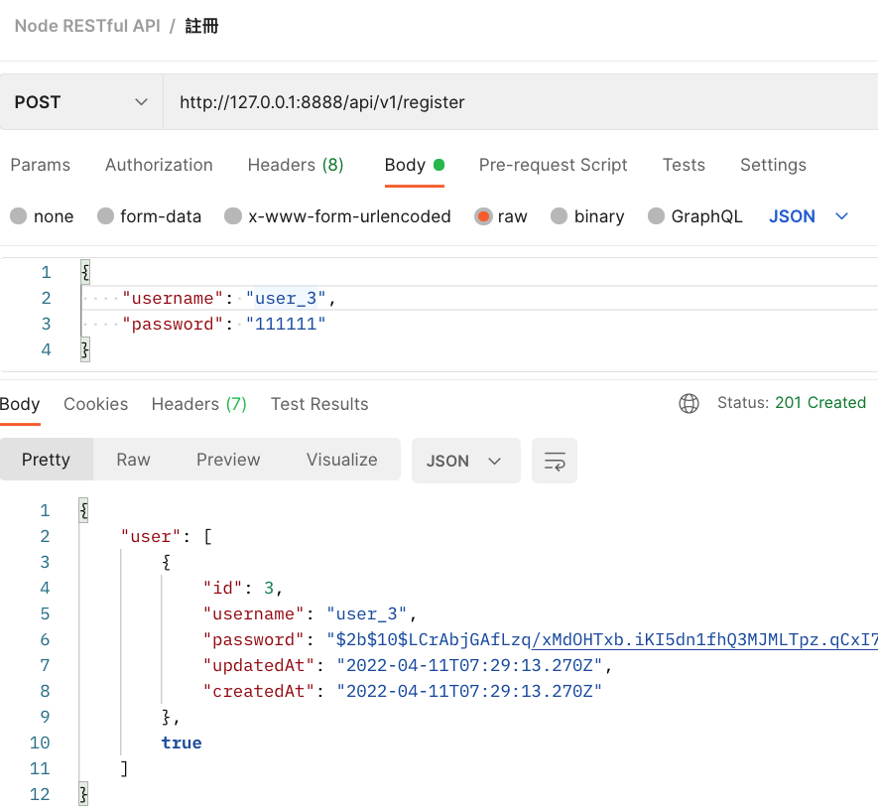Viewport: 878px width, 812px height.
Task: Collapse the request body opening brace on line 1
Action: point(85,272)
